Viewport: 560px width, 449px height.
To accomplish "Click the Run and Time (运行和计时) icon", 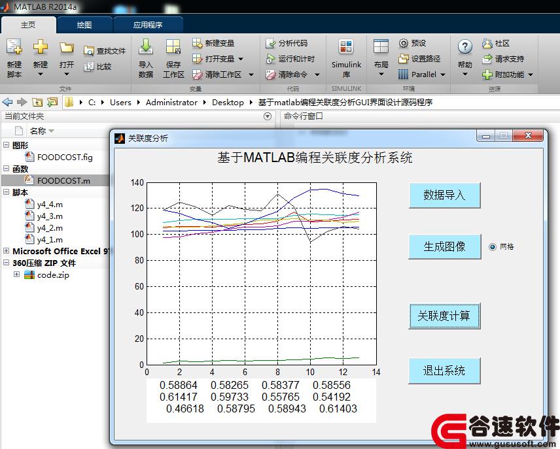I will [x=271, y=59].
